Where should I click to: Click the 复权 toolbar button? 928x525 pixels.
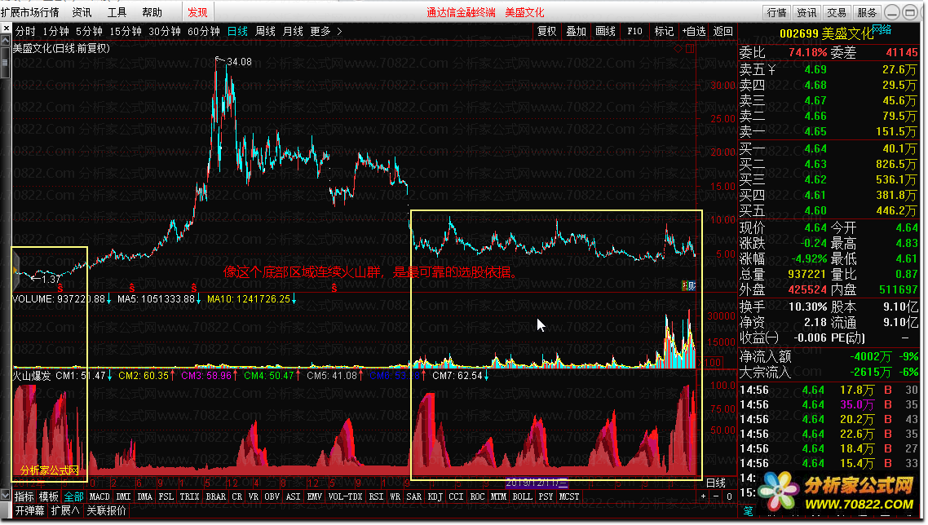click(547, 31)
